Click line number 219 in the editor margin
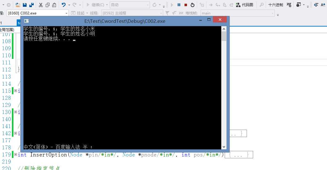This screenshot has height=170, width=327. tap(6, 162)
